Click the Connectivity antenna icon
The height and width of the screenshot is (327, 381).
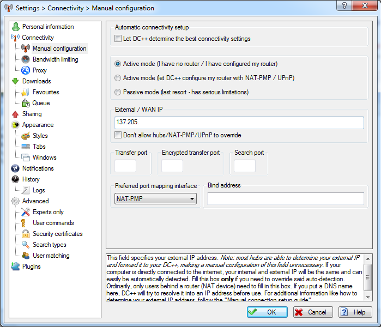(x=15, y=38)
